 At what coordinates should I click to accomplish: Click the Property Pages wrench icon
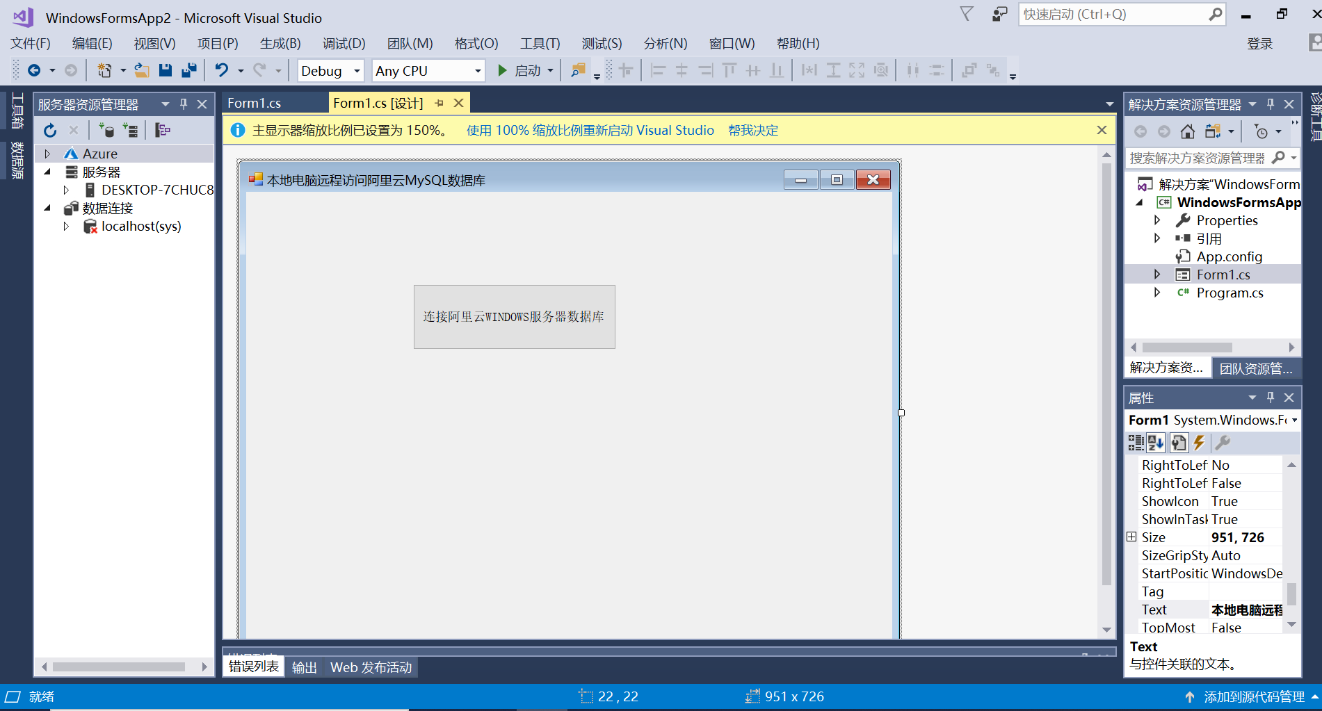click(1223, 443)
